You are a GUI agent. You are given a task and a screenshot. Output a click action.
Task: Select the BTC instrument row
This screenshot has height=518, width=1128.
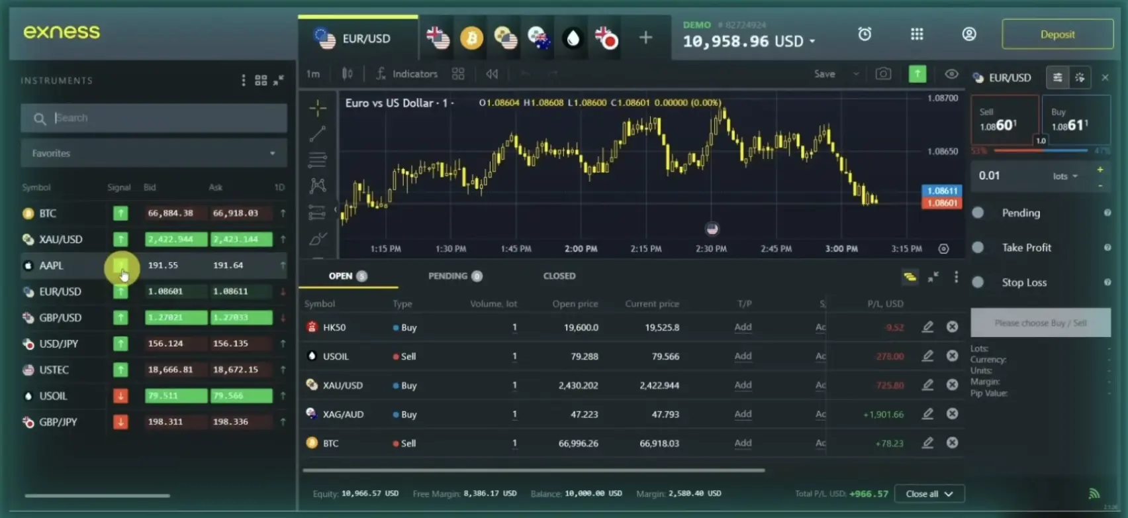(154, 213)
